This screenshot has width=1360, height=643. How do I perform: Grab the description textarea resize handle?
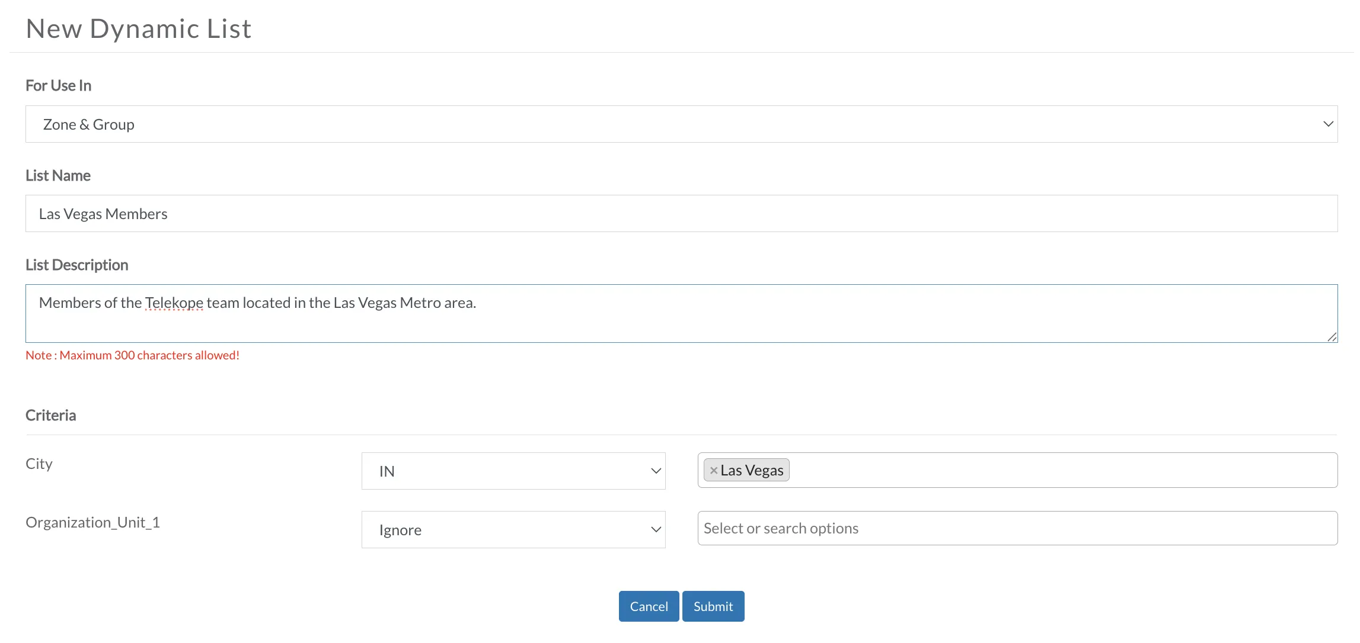(1332, 337)
